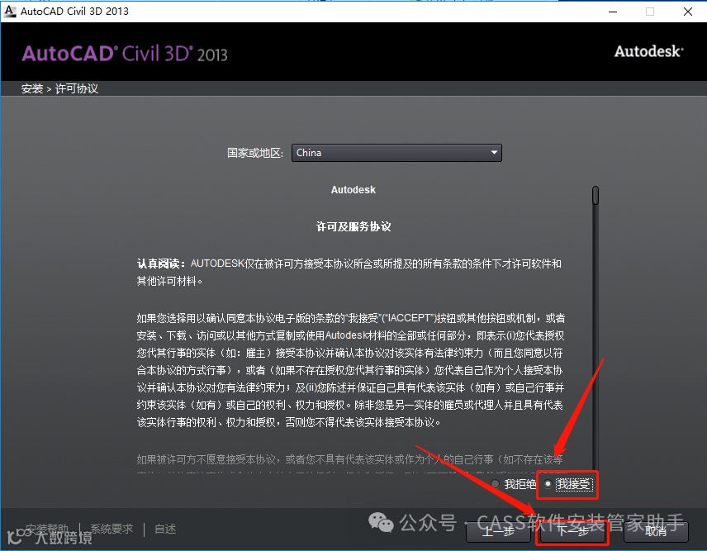The image size is (707, 551).
Task: Click the 下一步 (Next) button
Action: [572, 532]
